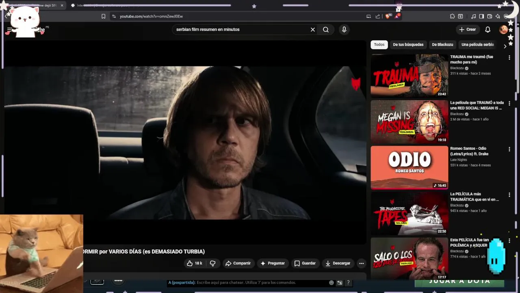Click the emoji icon in chat bar
The width and height of the screenshot is (520, 293).
[x=331, y=282]
